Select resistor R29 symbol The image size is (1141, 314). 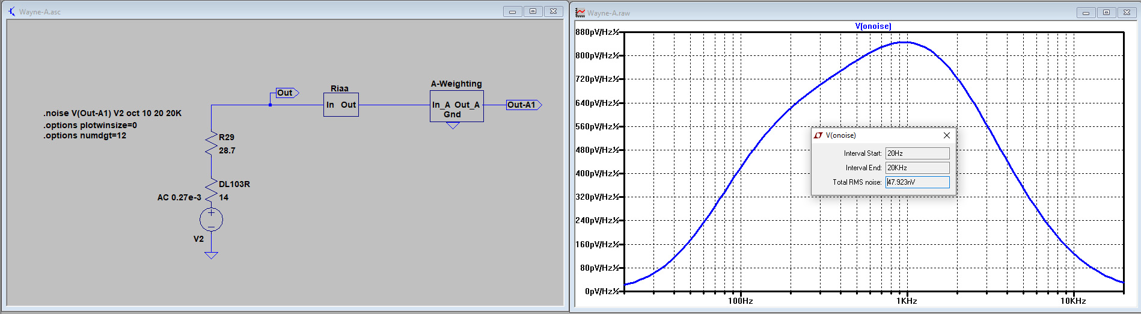[x=211, y=144]
